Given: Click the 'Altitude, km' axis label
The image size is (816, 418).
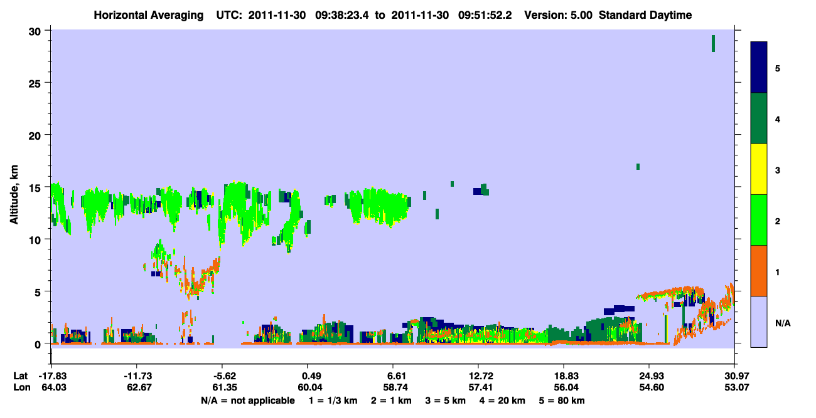Looking at the screenshot, I should tap(14, 195).
